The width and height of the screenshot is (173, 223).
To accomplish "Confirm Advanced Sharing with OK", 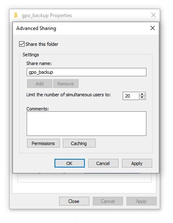I will 69,163.
